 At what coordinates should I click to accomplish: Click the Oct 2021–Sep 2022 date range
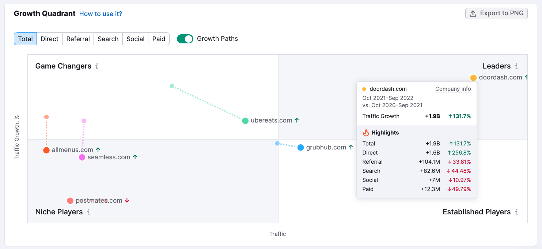[x=388, y=98]
